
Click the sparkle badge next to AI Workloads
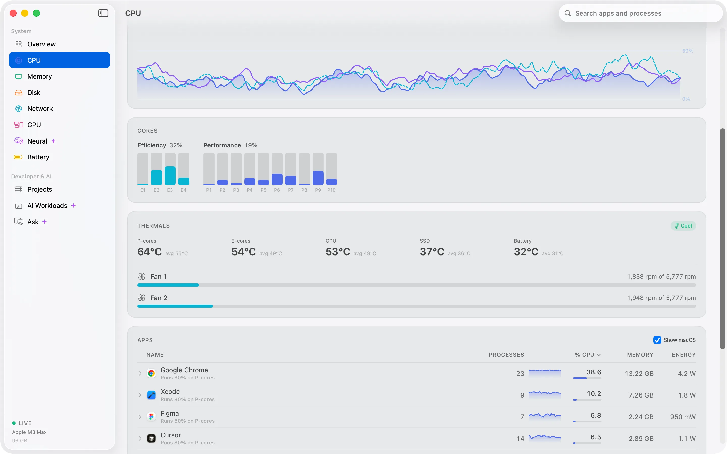tap(73, 205)
